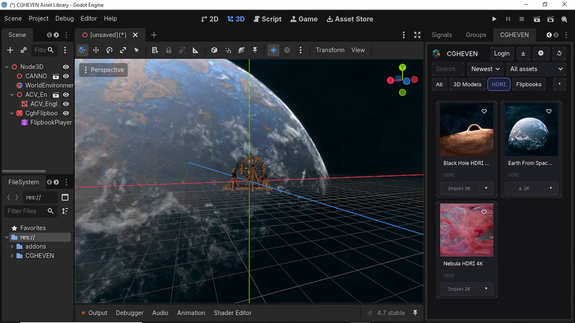The height and width of the screenshot is (323, 575).
Task: Favorite the Nebula HDRI 4K asset
Action: [484, 212]
